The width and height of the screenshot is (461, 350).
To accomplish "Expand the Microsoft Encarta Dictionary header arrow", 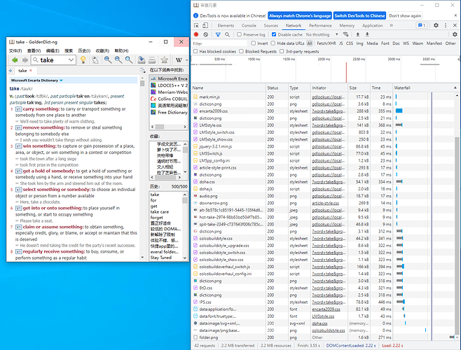I will point(61,80).
